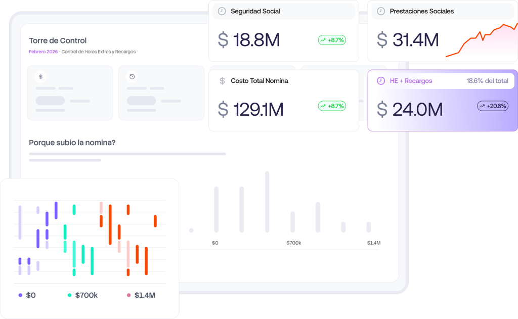Click the +20.6% trend badge
This screenshot has height=319, width=518.
pos(493,106)
